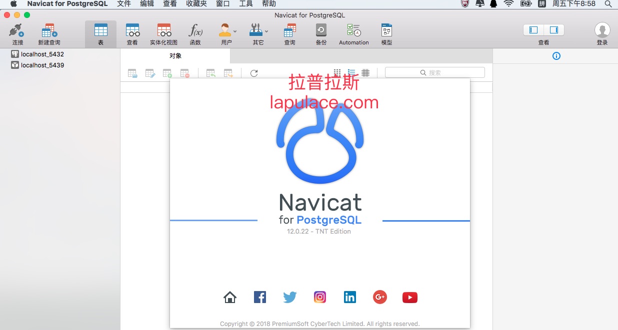Toggle the left navigation pane view button
This screenshot has height=330, width=618.
point(533,30)
